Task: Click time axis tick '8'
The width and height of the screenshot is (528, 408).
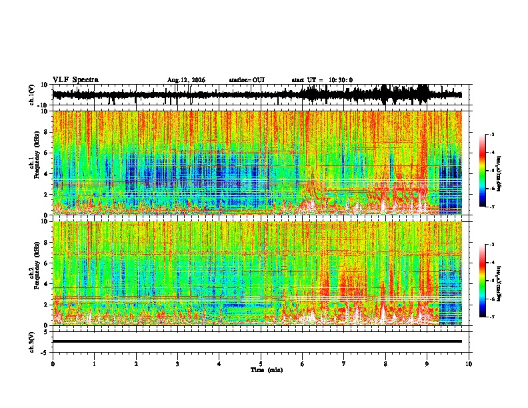Action: [x=385, y=364]
